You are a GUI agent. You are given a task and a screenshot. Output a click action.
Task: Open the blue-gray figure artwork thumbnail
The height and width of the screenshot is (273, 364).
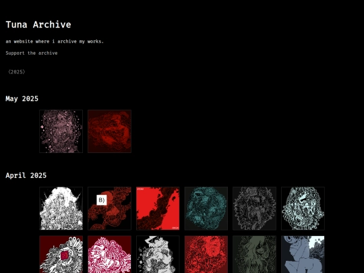(x=303, y=254)
